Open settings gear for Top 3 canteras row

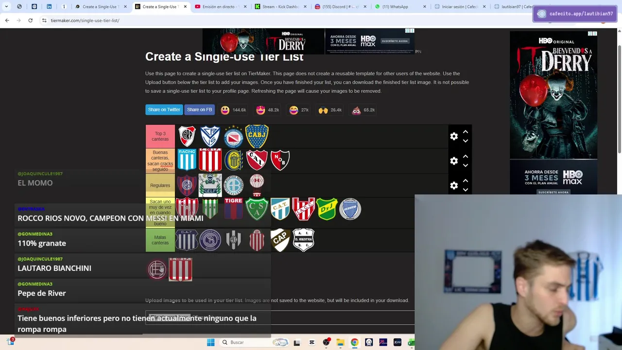pyautogui.click(x=454, y=137)
